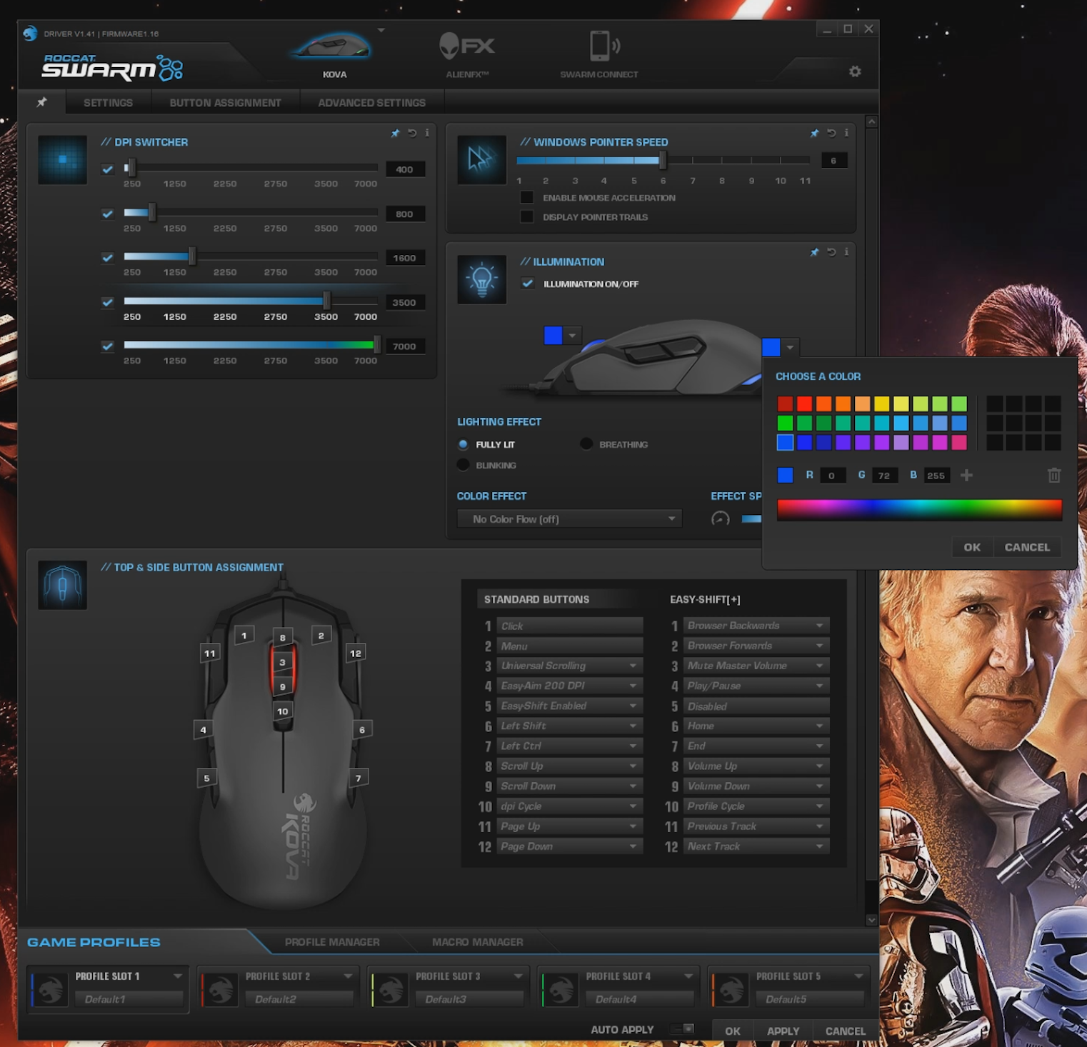Screen dimensions: 1087x1047
Task: Click the Windows pointer speed slider handle
Action: point(663,161)
